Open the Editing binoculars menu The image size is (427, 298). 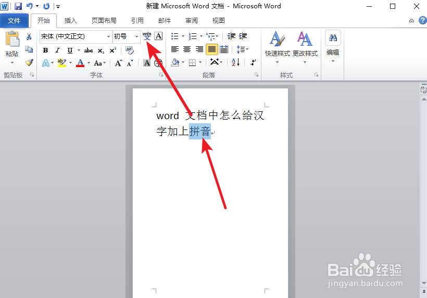click(x=333, y=46)
